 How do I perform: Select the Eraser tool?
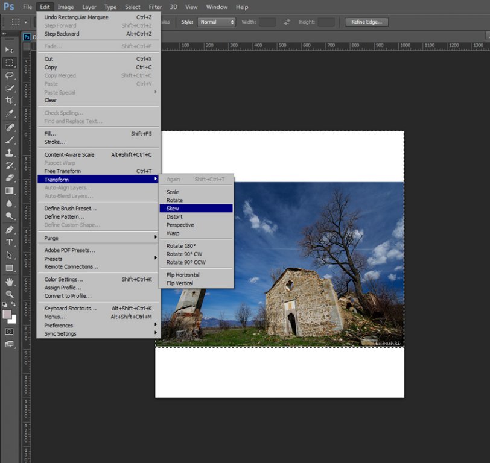pos(10,178)
